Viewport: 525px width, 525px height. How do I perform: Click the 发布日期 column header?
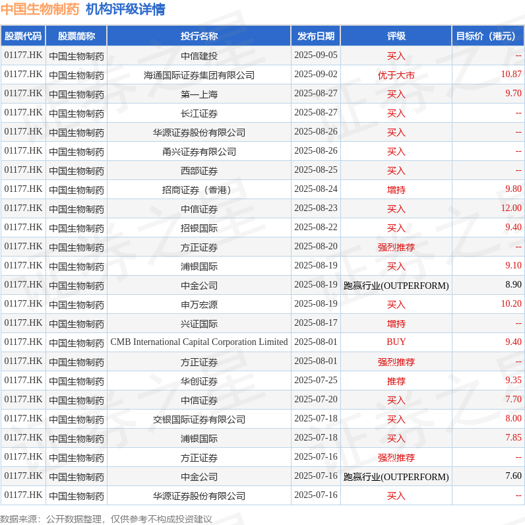[316, 36]
